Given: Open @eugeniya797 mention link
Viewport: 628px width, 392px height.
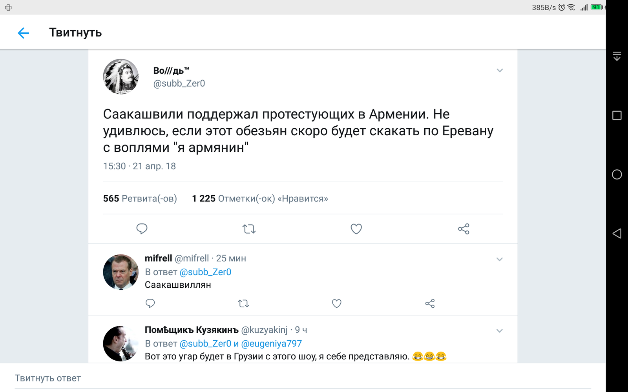Looking at the screenshot, I should click(272, 344).
